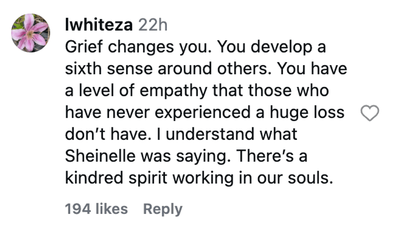Open lwhiteza's pink flower profile picture
This screenshot has width=394, height=226.
(31, 33)
